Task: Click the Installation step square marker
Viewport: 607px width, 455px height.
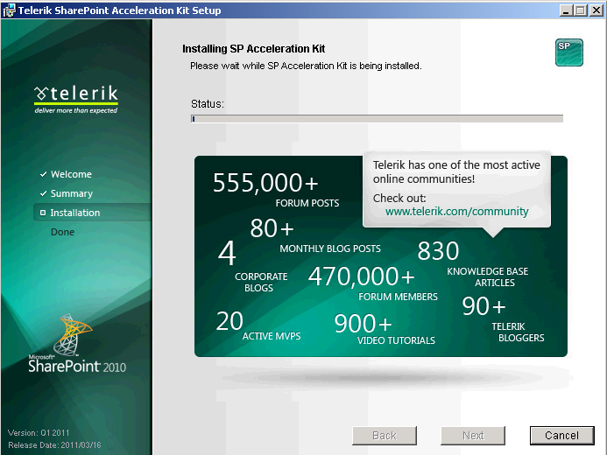Action: point(43,213)
